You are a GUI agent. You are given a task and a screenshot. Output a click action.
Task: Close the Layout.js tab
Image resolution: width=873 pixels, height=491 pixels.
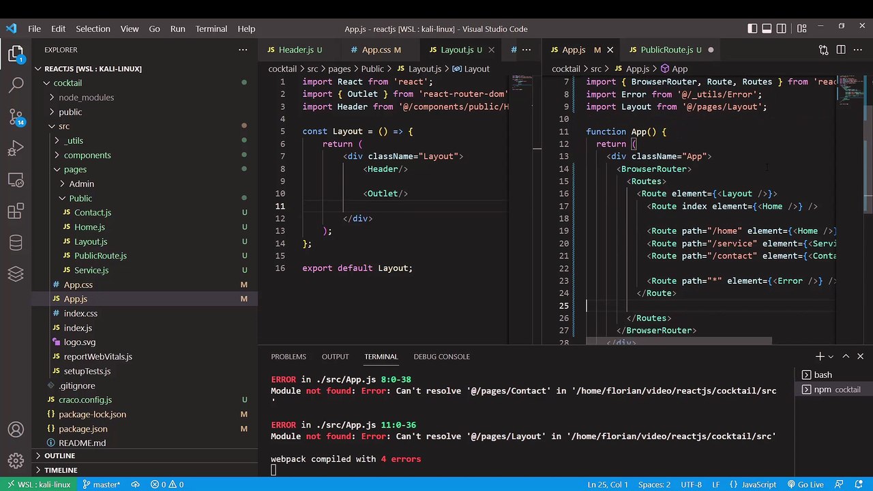click(491, 50)
